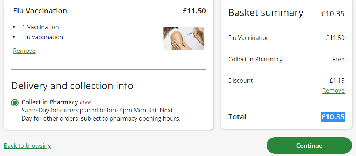Click the highlighted £10.35 total amount
Image resolution: width=356 pixels, height=156 pixels.
click(333, 117)
